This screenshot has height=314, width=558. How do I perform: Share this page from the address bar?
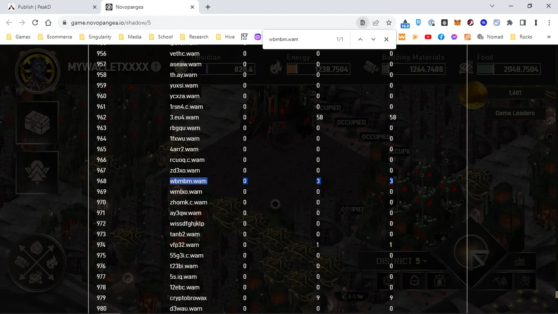(x=376, y=23)
